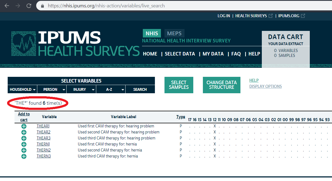Add THERN2 to the cart with the plus icon
The height and width of the screenshot is (181, 332).
pos(24,150)
